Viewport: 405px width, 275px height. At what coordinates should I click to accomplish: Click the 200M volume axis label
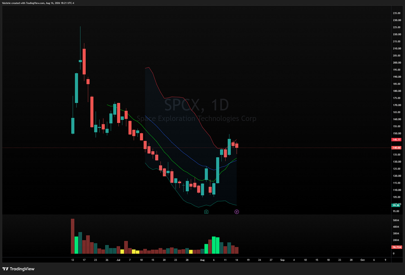point(396,240)
